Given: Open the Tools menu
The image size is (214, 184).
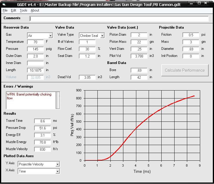Looking at the screenshot, I should [x=24, y=10].
